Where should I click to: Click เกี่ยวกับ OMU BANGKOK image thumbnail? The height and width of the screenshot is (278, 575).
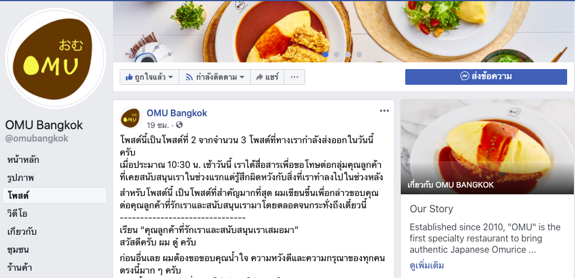coord(487,147)
